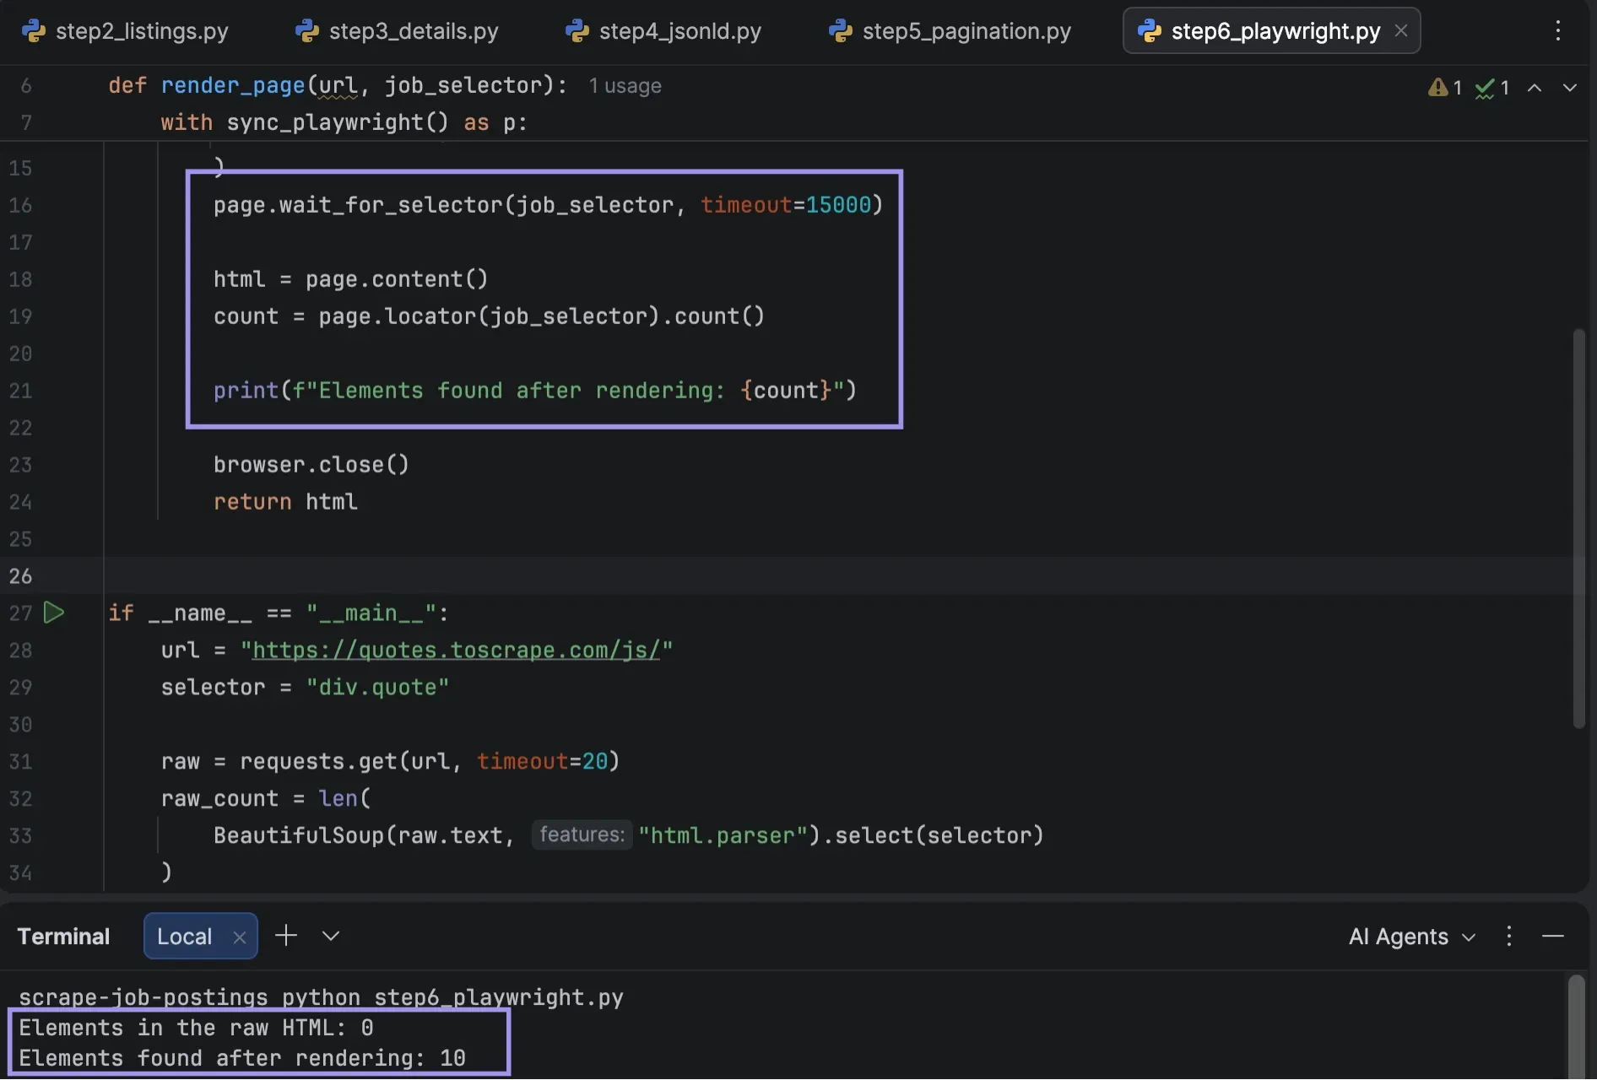Close the step6_playwright.py tab

coord(1401,30)
